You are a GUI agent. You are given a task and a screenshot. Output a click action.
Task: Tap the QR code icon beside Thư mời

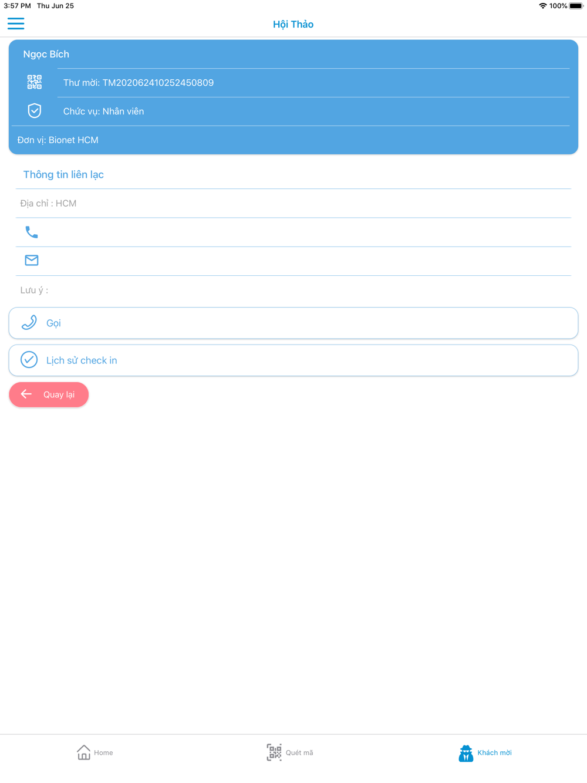tap(35, 82)
